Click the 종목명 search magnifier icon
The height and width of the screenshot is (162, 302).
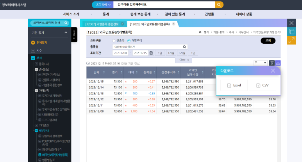tap(184, 47)
